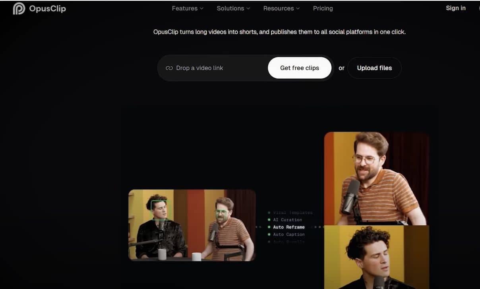Go to the Pricing page

coord(323,8)
